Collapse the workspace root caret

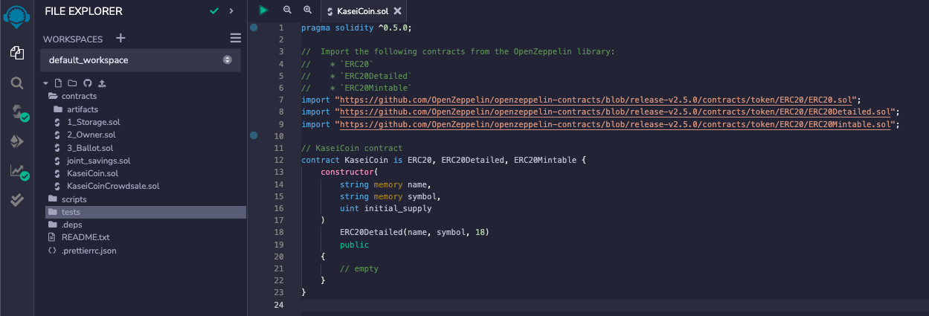pyautogui.click(x=46, y=83)
